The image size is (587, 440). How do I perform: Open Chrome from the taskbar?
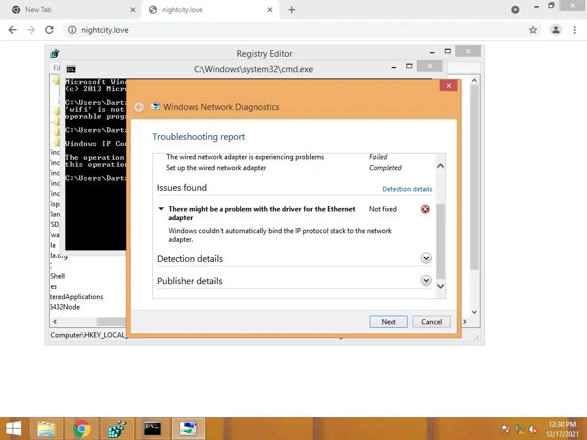click(81, 429)
